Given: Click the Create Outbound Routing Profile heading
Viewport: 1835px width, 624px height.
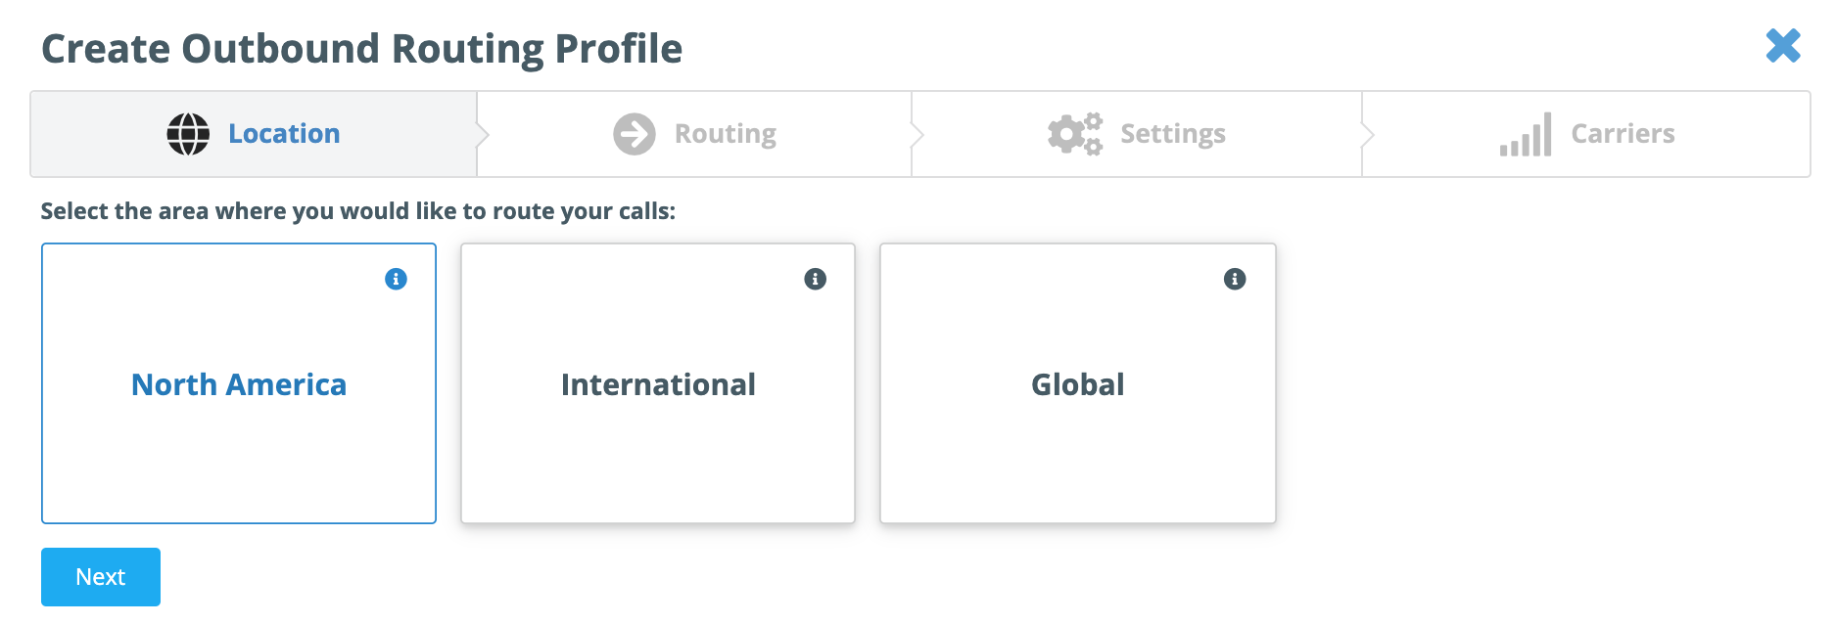Looking at the screenshot, I should click(361, 49).
